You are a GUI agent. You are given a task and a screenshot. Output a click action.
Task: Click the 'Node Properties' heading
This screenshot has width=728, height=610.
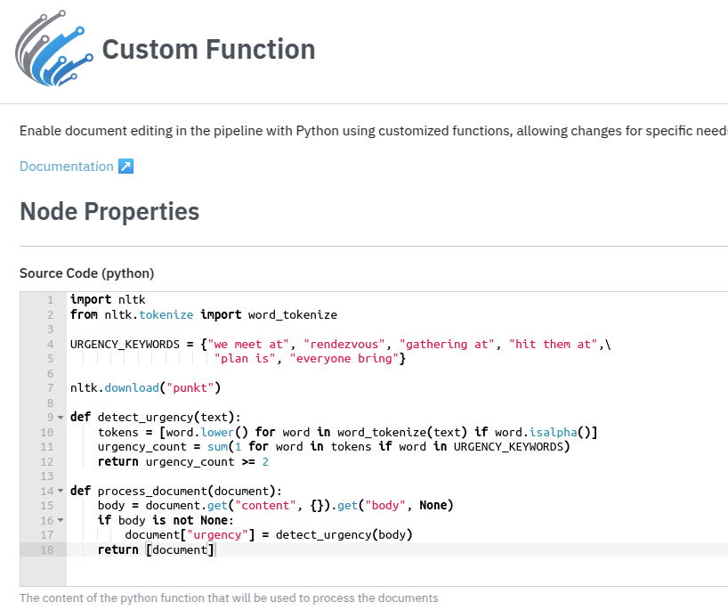tap(109, 211)
